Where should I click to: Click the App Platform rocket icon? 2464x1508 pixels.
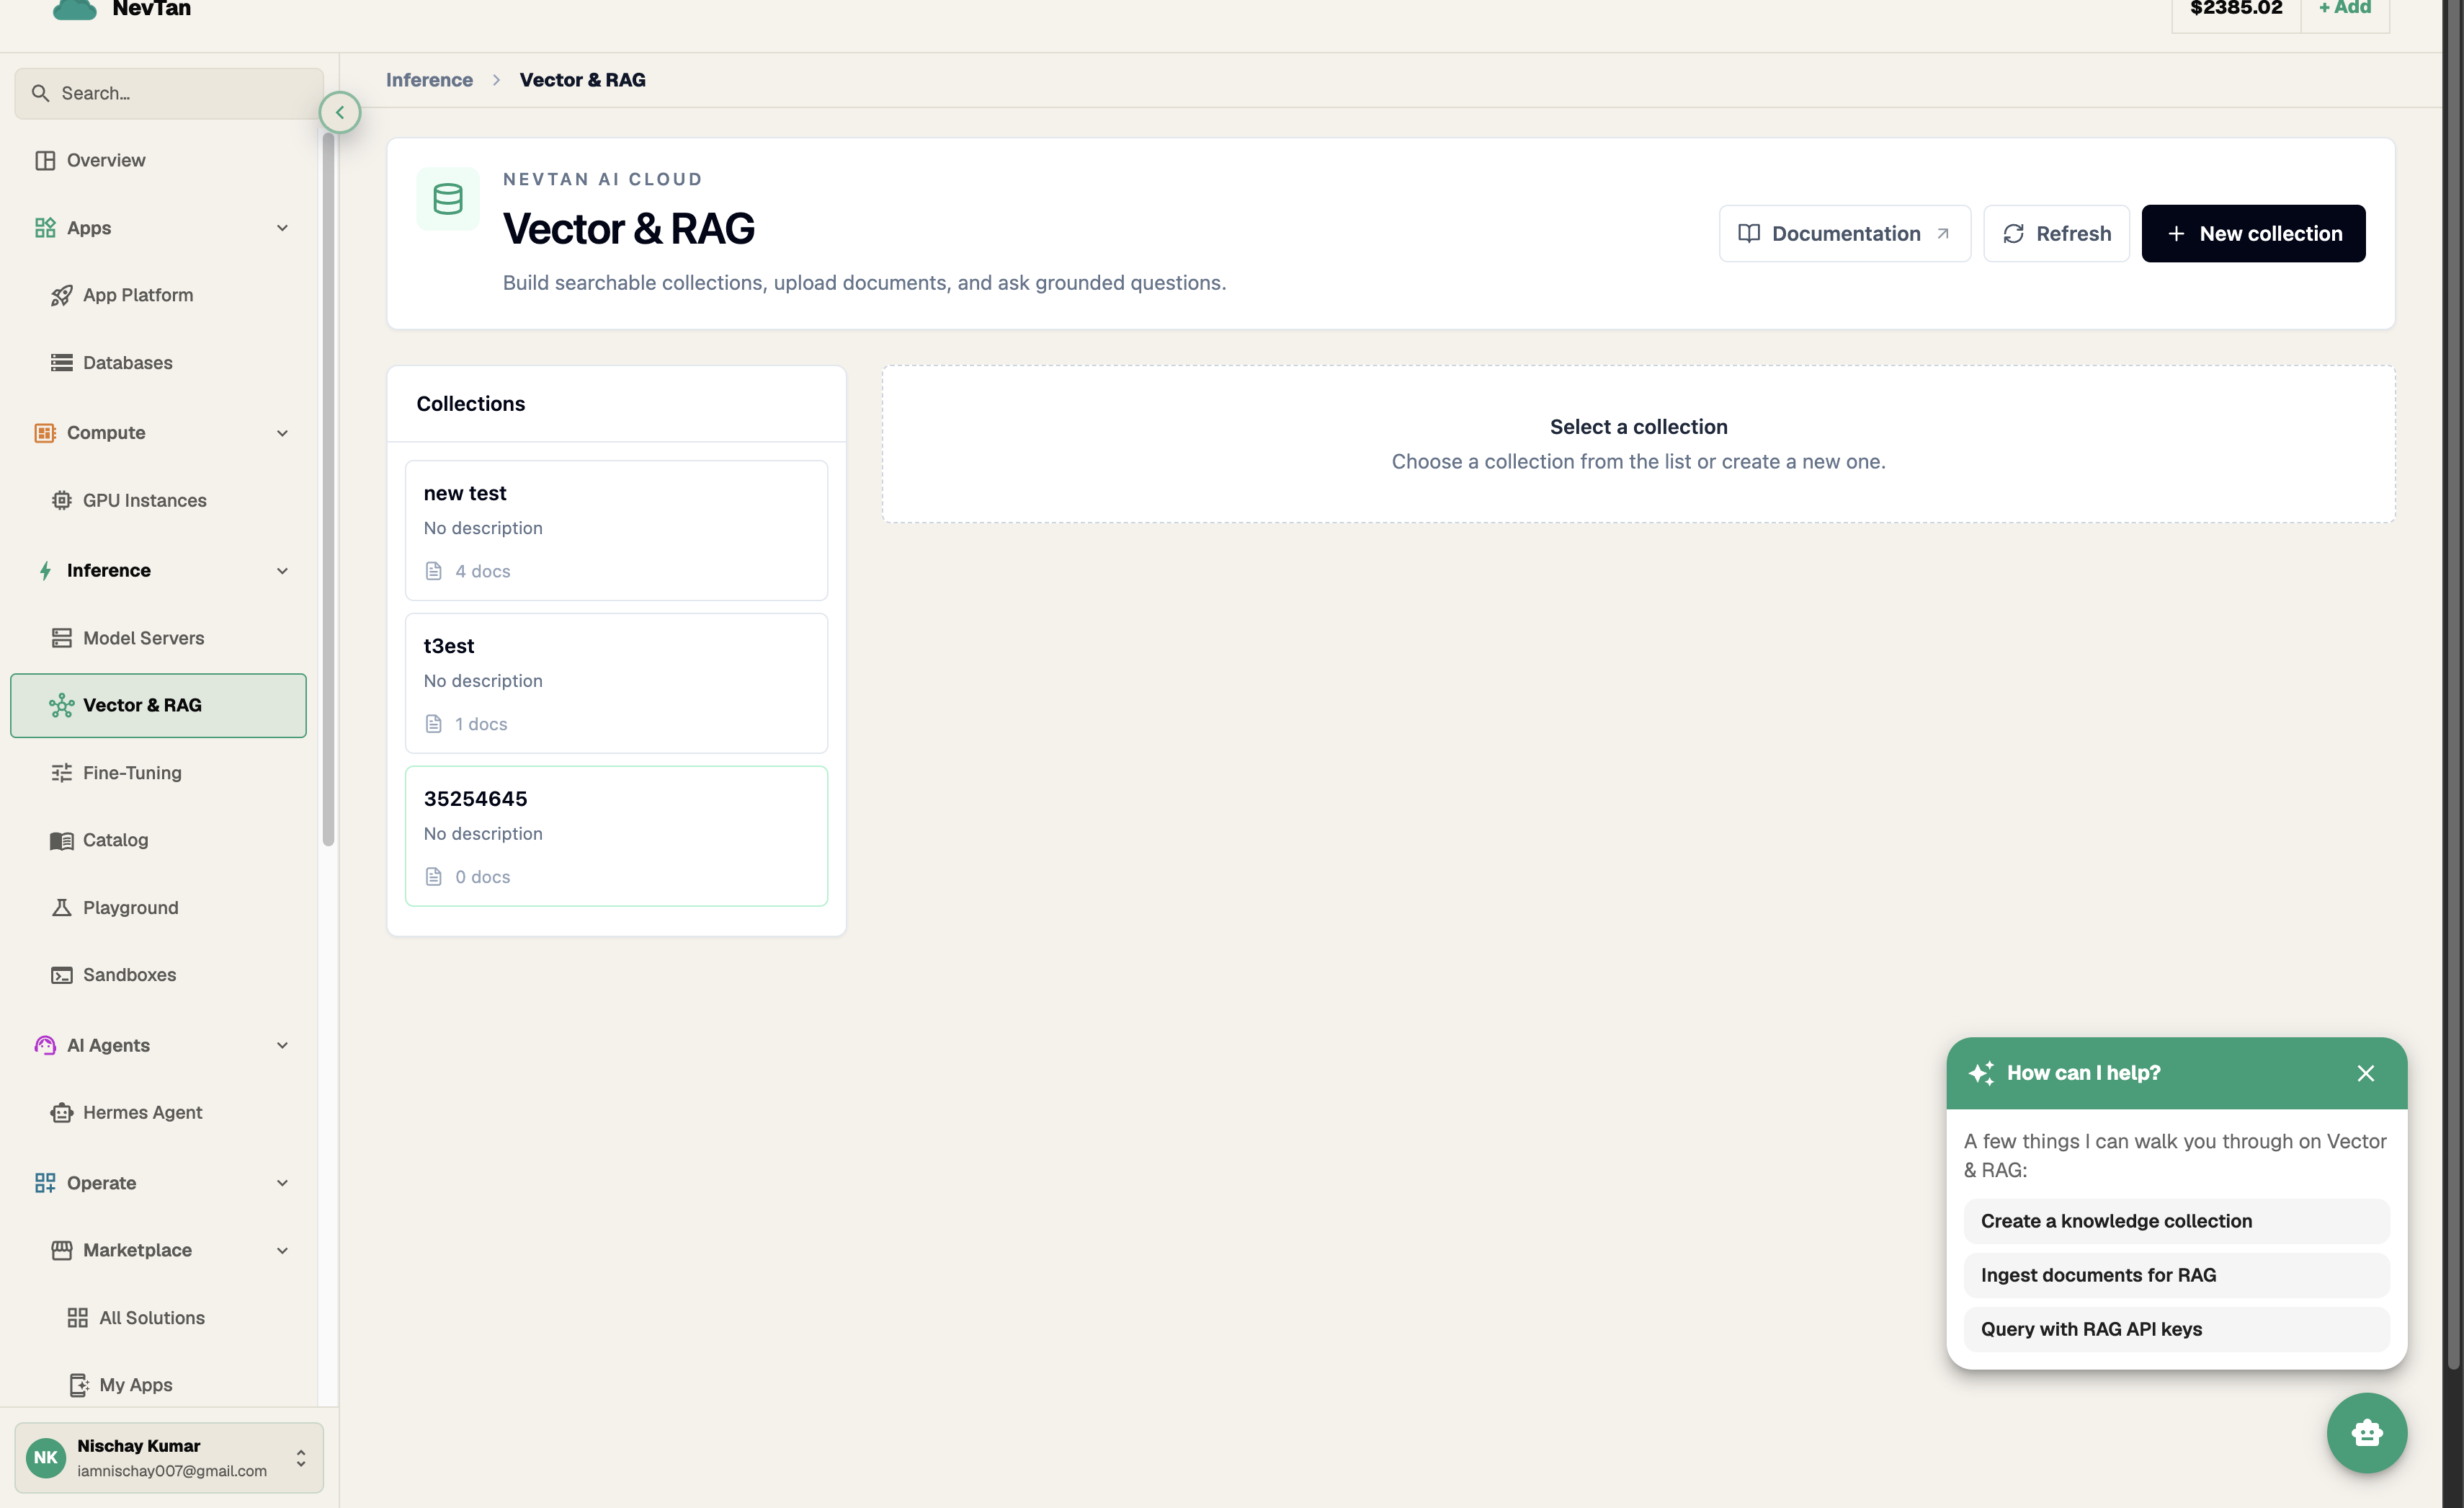coord(61,296)
